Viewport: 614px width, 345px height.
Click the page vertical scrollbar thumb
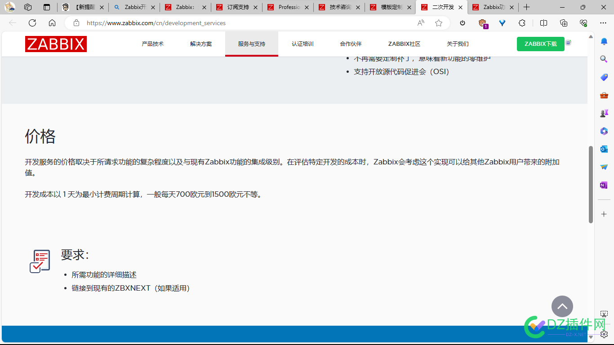591,184
